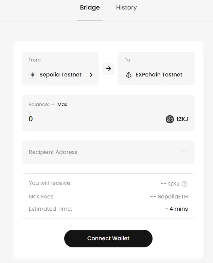
Task: Click the EXPchain Testnet network name
Action: pos(159,75)
